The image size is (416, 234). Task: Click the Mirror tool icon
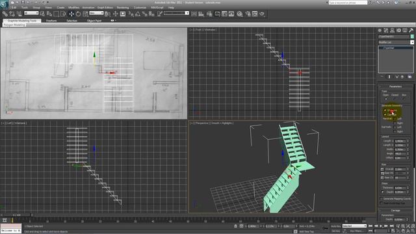click(194, 14)
